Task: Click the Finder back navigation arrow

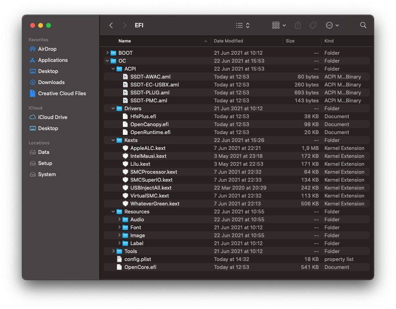Action: (111, 25)
